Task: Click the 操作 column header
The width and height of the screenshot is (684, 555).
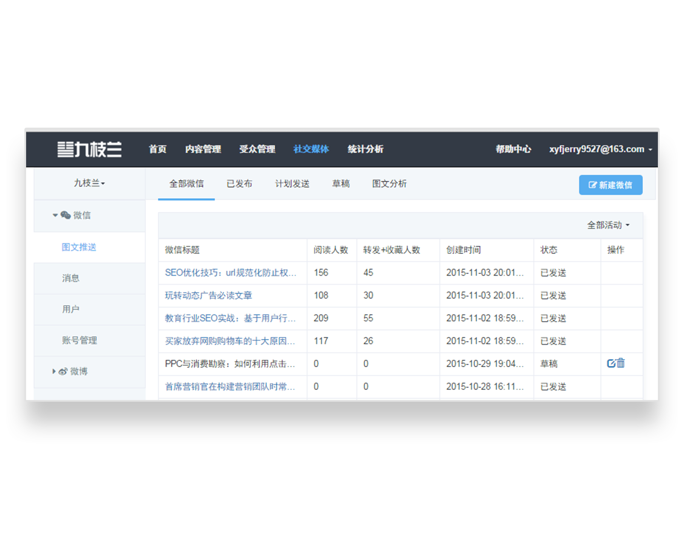Action: (x=616, y=250)
